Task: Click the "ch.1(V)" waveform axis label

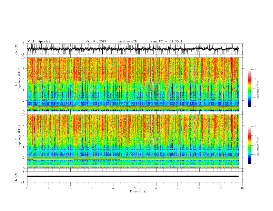Action: pos(17,49)
